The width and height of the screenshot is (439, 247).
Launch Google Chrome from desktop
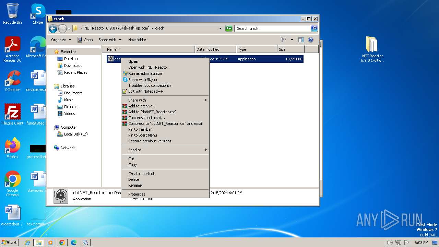(12, 184)
